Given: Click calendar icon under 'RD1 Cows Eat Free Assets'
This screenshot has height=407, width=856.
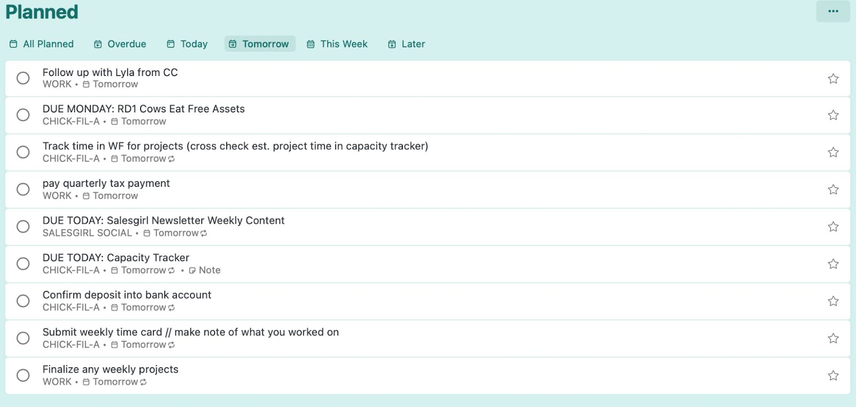Looking at the screenshot, I should (x=114, y=122).
